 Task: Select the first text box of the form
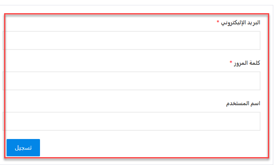pos(131,40)
